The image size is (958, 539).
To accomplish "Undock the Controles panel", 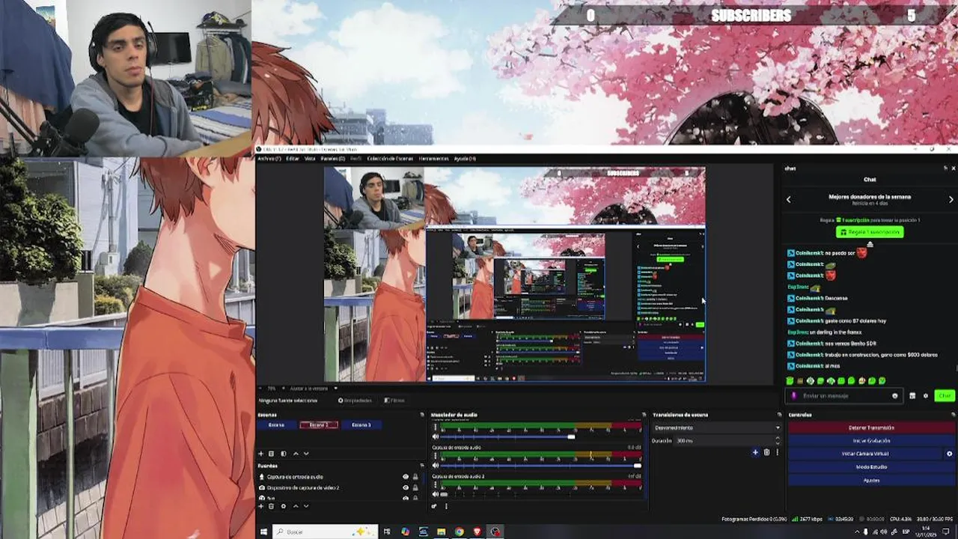I will click(x=954, y=415).
